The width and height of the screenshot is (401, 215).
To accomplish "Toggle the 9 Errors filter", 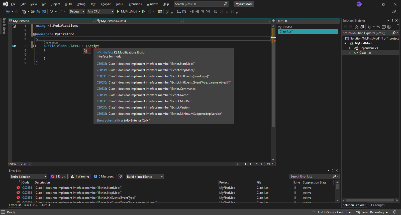I will click(x=59, y=176).
